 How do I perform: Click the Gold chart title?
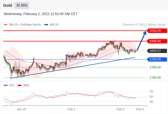(8, 5)
